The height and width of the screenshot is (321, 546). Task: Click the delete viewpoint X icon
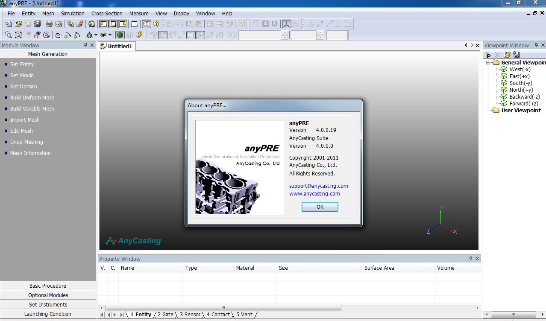click(x=497, y=55)
